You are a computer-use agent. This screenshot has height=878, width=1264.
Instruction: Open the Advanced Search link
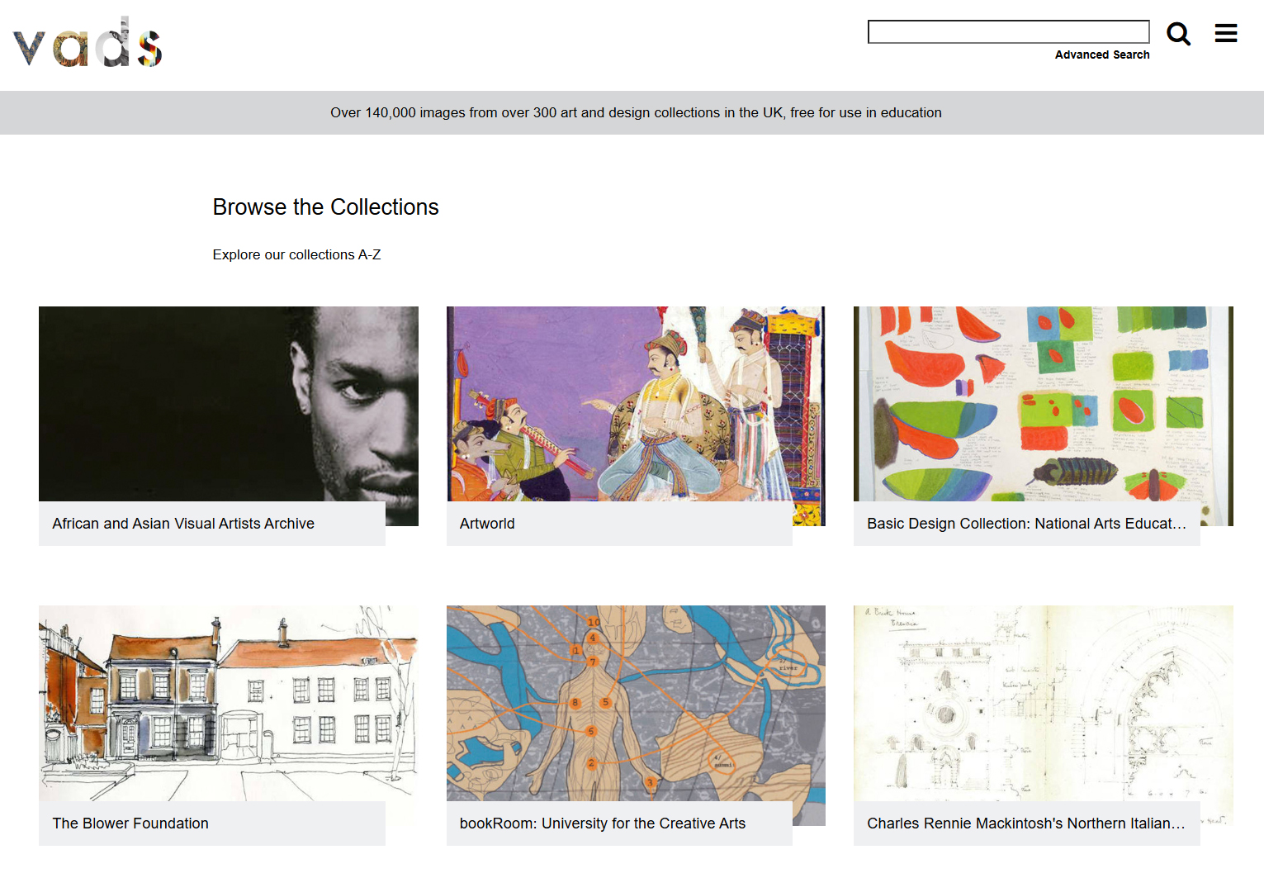coord(1101,55)
